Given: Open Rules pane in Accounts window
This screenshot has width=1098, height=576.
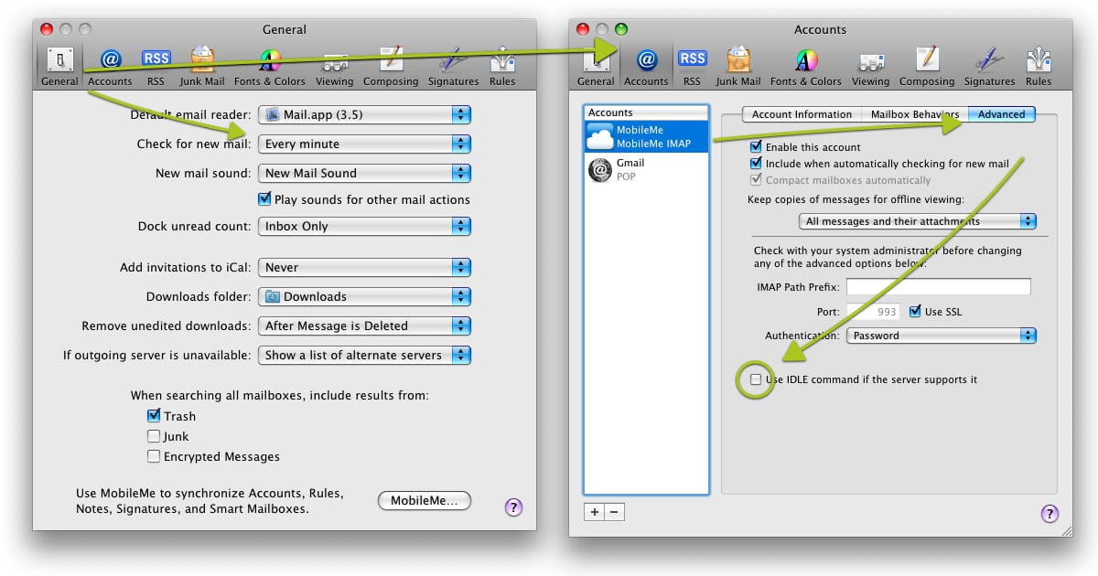Looking at the screenshot, I should coord(1039,67).
